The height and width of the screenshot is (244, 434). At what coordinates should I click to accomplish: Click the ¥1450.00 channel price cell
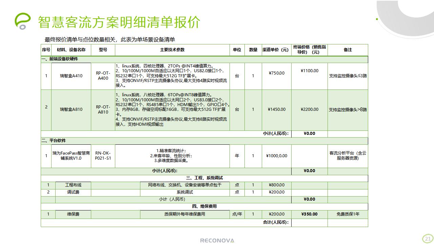tap(276, 109)
